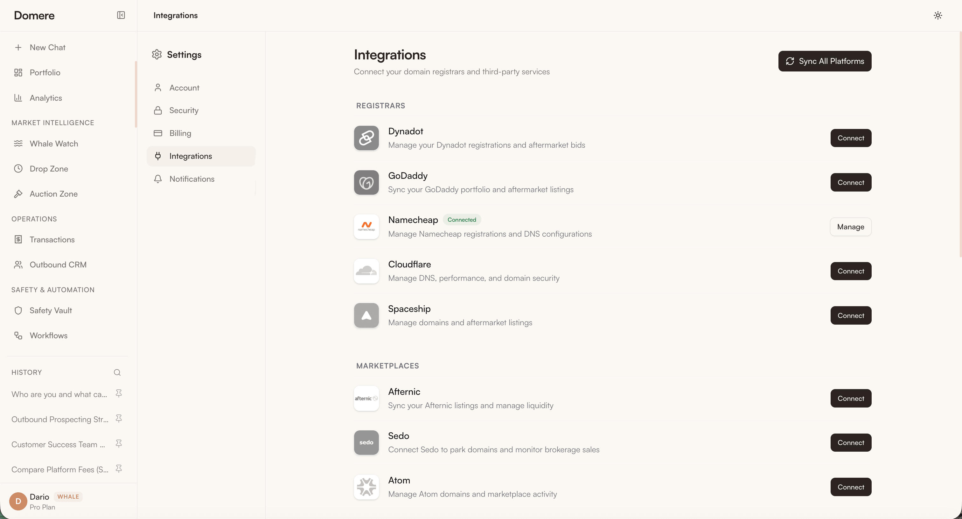Open Drop Zone via the clock icon
This screenshot has height=519, width=962.
pyautogui.click(x=19, y=169)
